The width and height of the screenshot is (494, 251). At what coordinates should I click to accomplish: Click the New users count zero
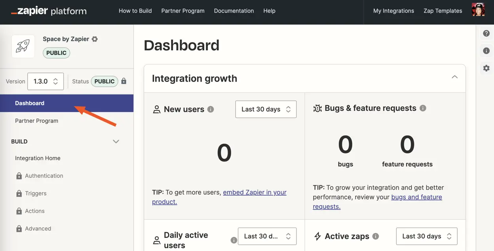click(x=224, y=153)
